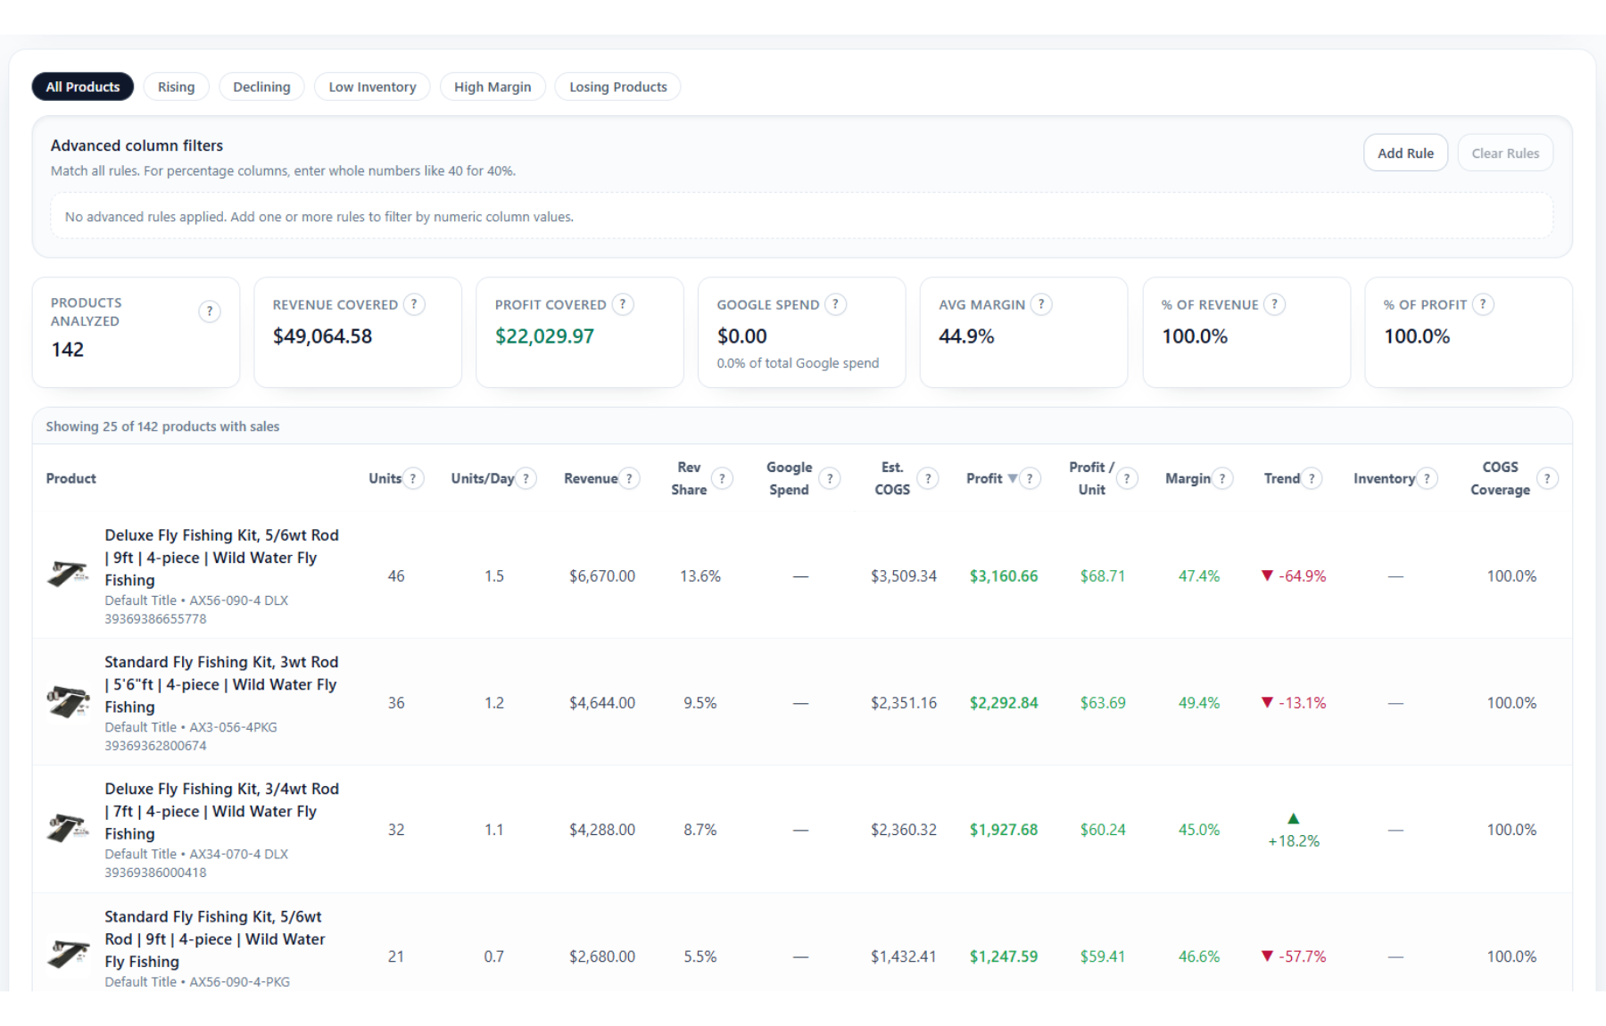
Task: Select profit value $3,160.66
Action: pos(1004,576)
